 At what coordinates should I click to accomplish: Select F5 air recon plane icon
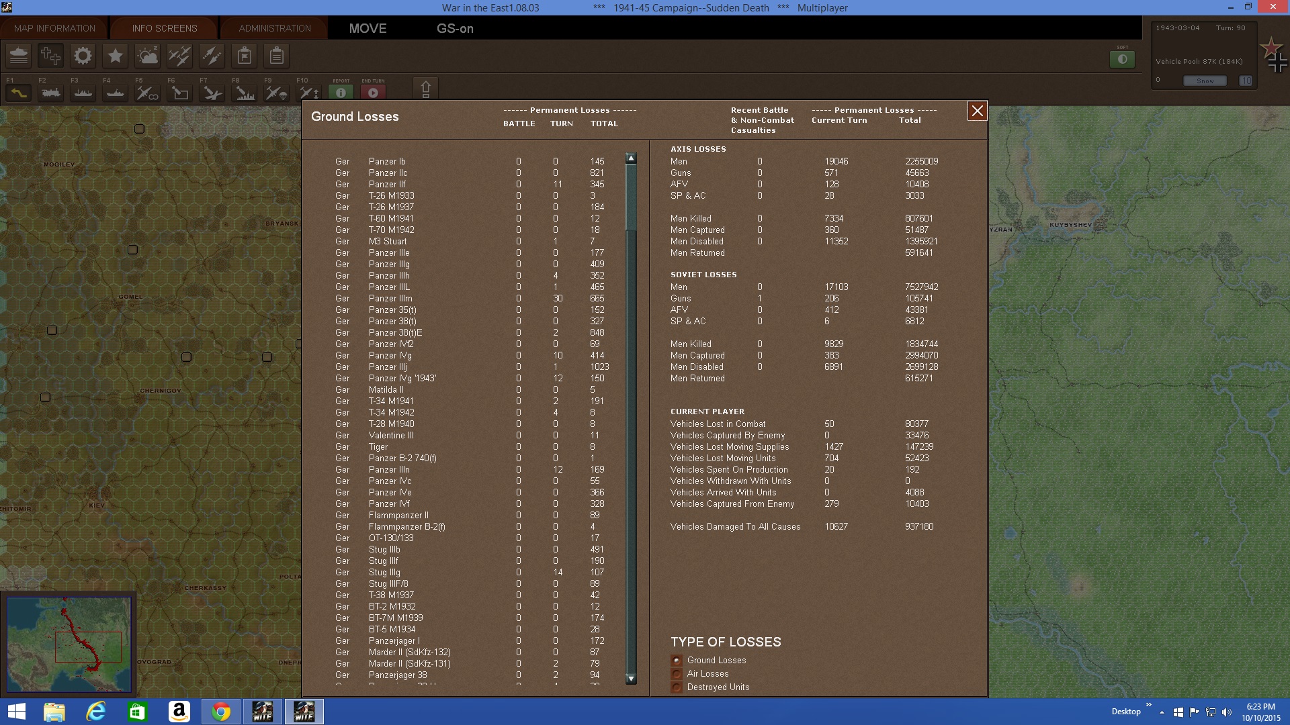tap(148, 93)
